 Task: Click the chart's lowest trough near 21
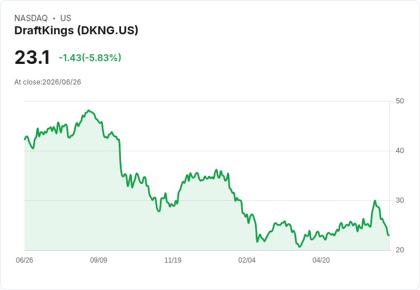tap(300, 247)
